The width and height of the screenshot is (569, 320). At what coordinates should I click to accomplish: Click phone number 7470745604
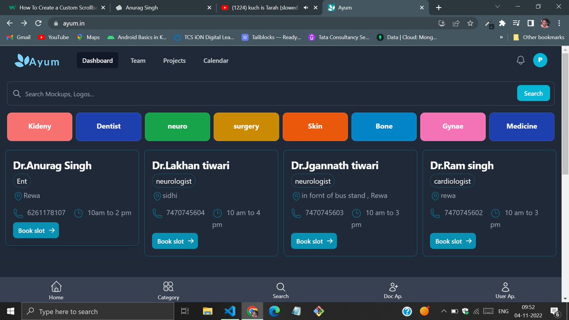[185, 213]
